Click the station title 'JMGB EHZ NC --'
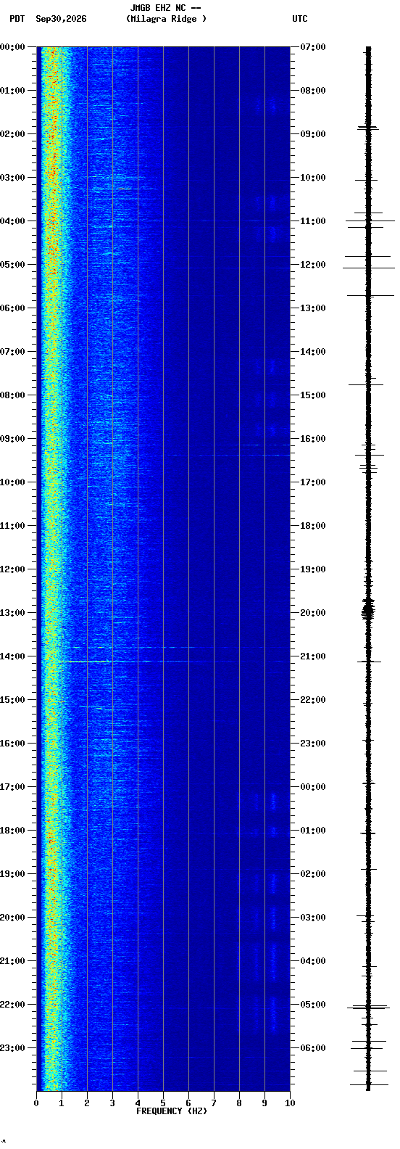The width and height of the screenshot is (400, 1149). click(165, 8)
